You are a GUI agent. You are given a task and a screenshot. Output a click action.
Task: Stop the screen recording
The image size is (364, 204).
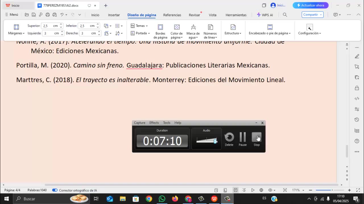pos(257,138)
